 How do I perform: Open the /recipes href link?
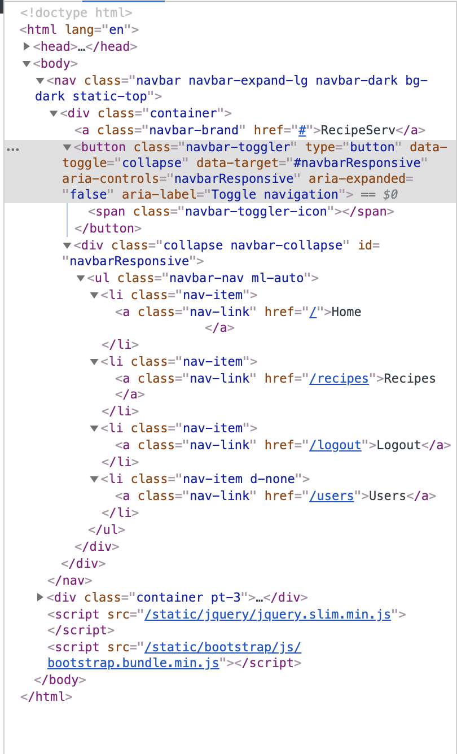339,379
